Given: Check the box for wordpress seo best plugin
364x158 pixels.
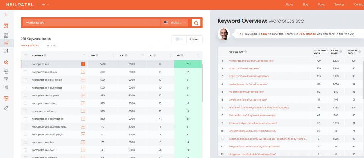Looking at the screenshot, I should [26, 80].
